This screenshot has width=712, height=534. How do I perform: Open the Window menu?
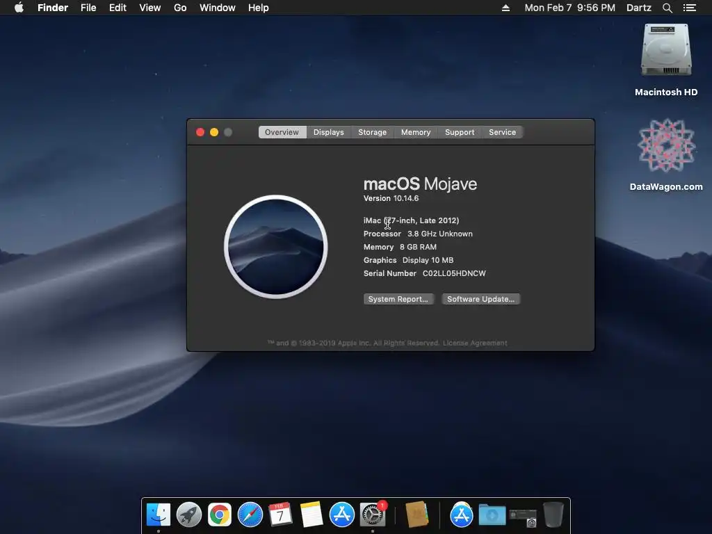[218, 8]
